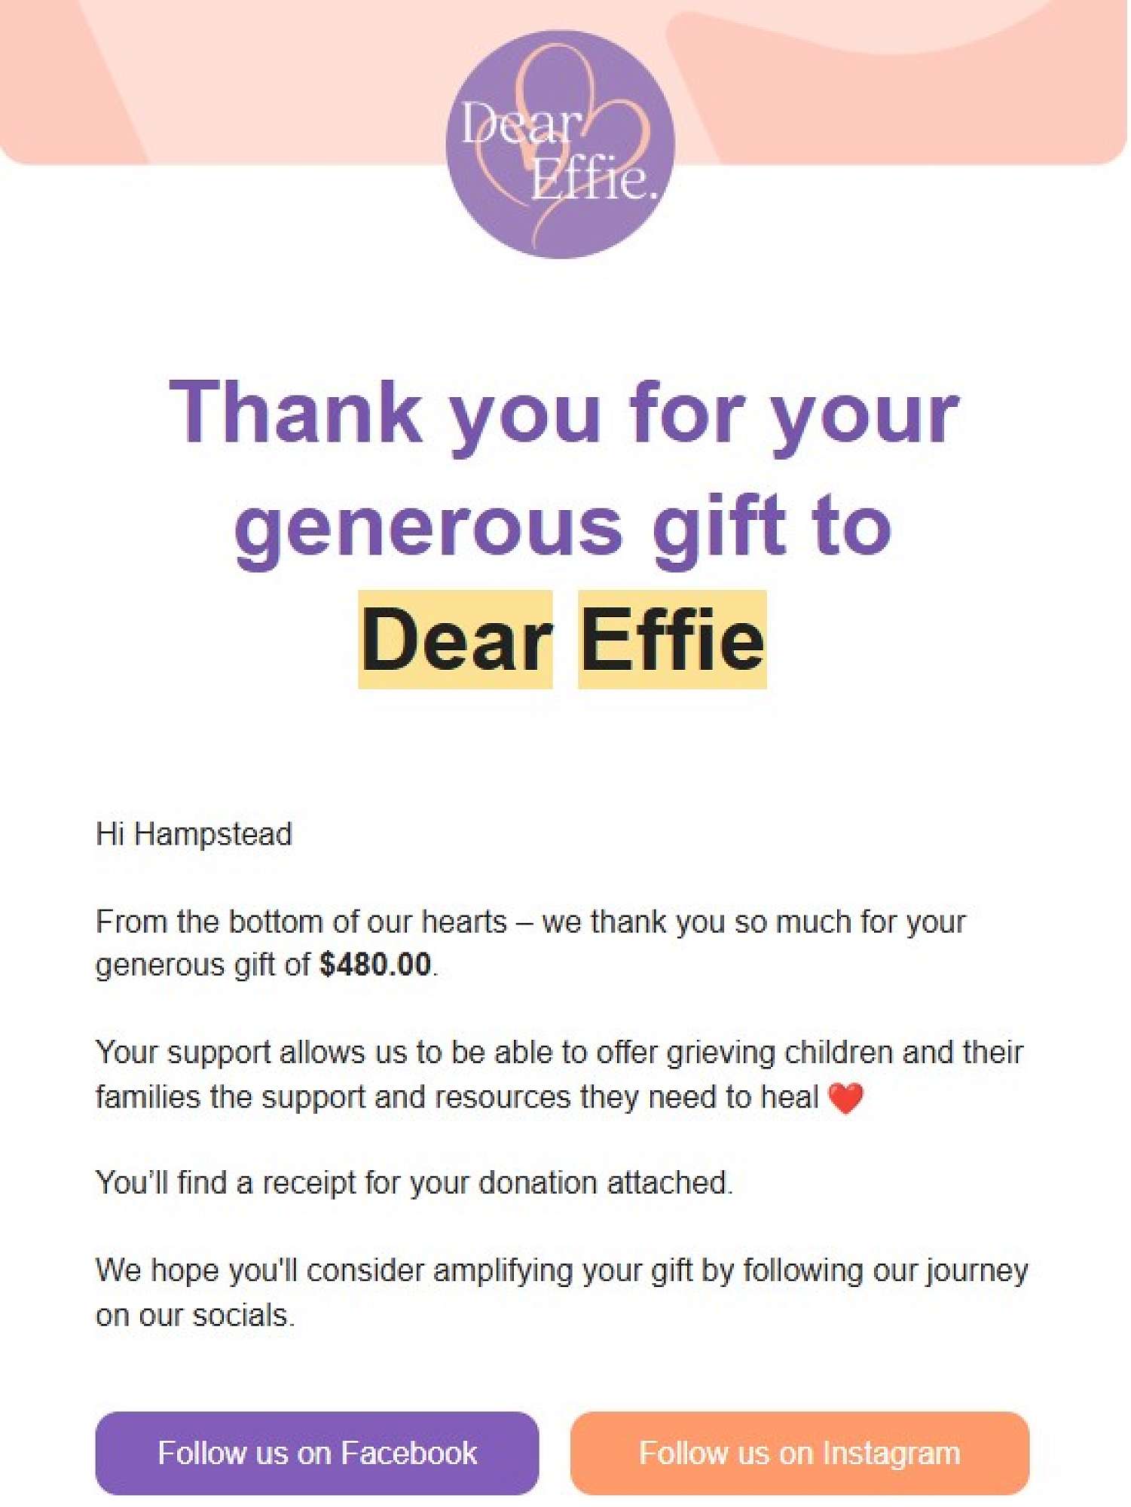Click the "on our socials." text
Screen dimensions: 1131x1507
pyautogui.click(x=195, y=1316)
